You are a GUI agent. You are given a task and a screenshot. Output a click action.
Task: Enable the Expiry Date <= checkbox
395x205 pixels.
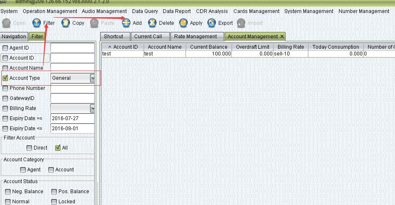[x=5, y=129]
